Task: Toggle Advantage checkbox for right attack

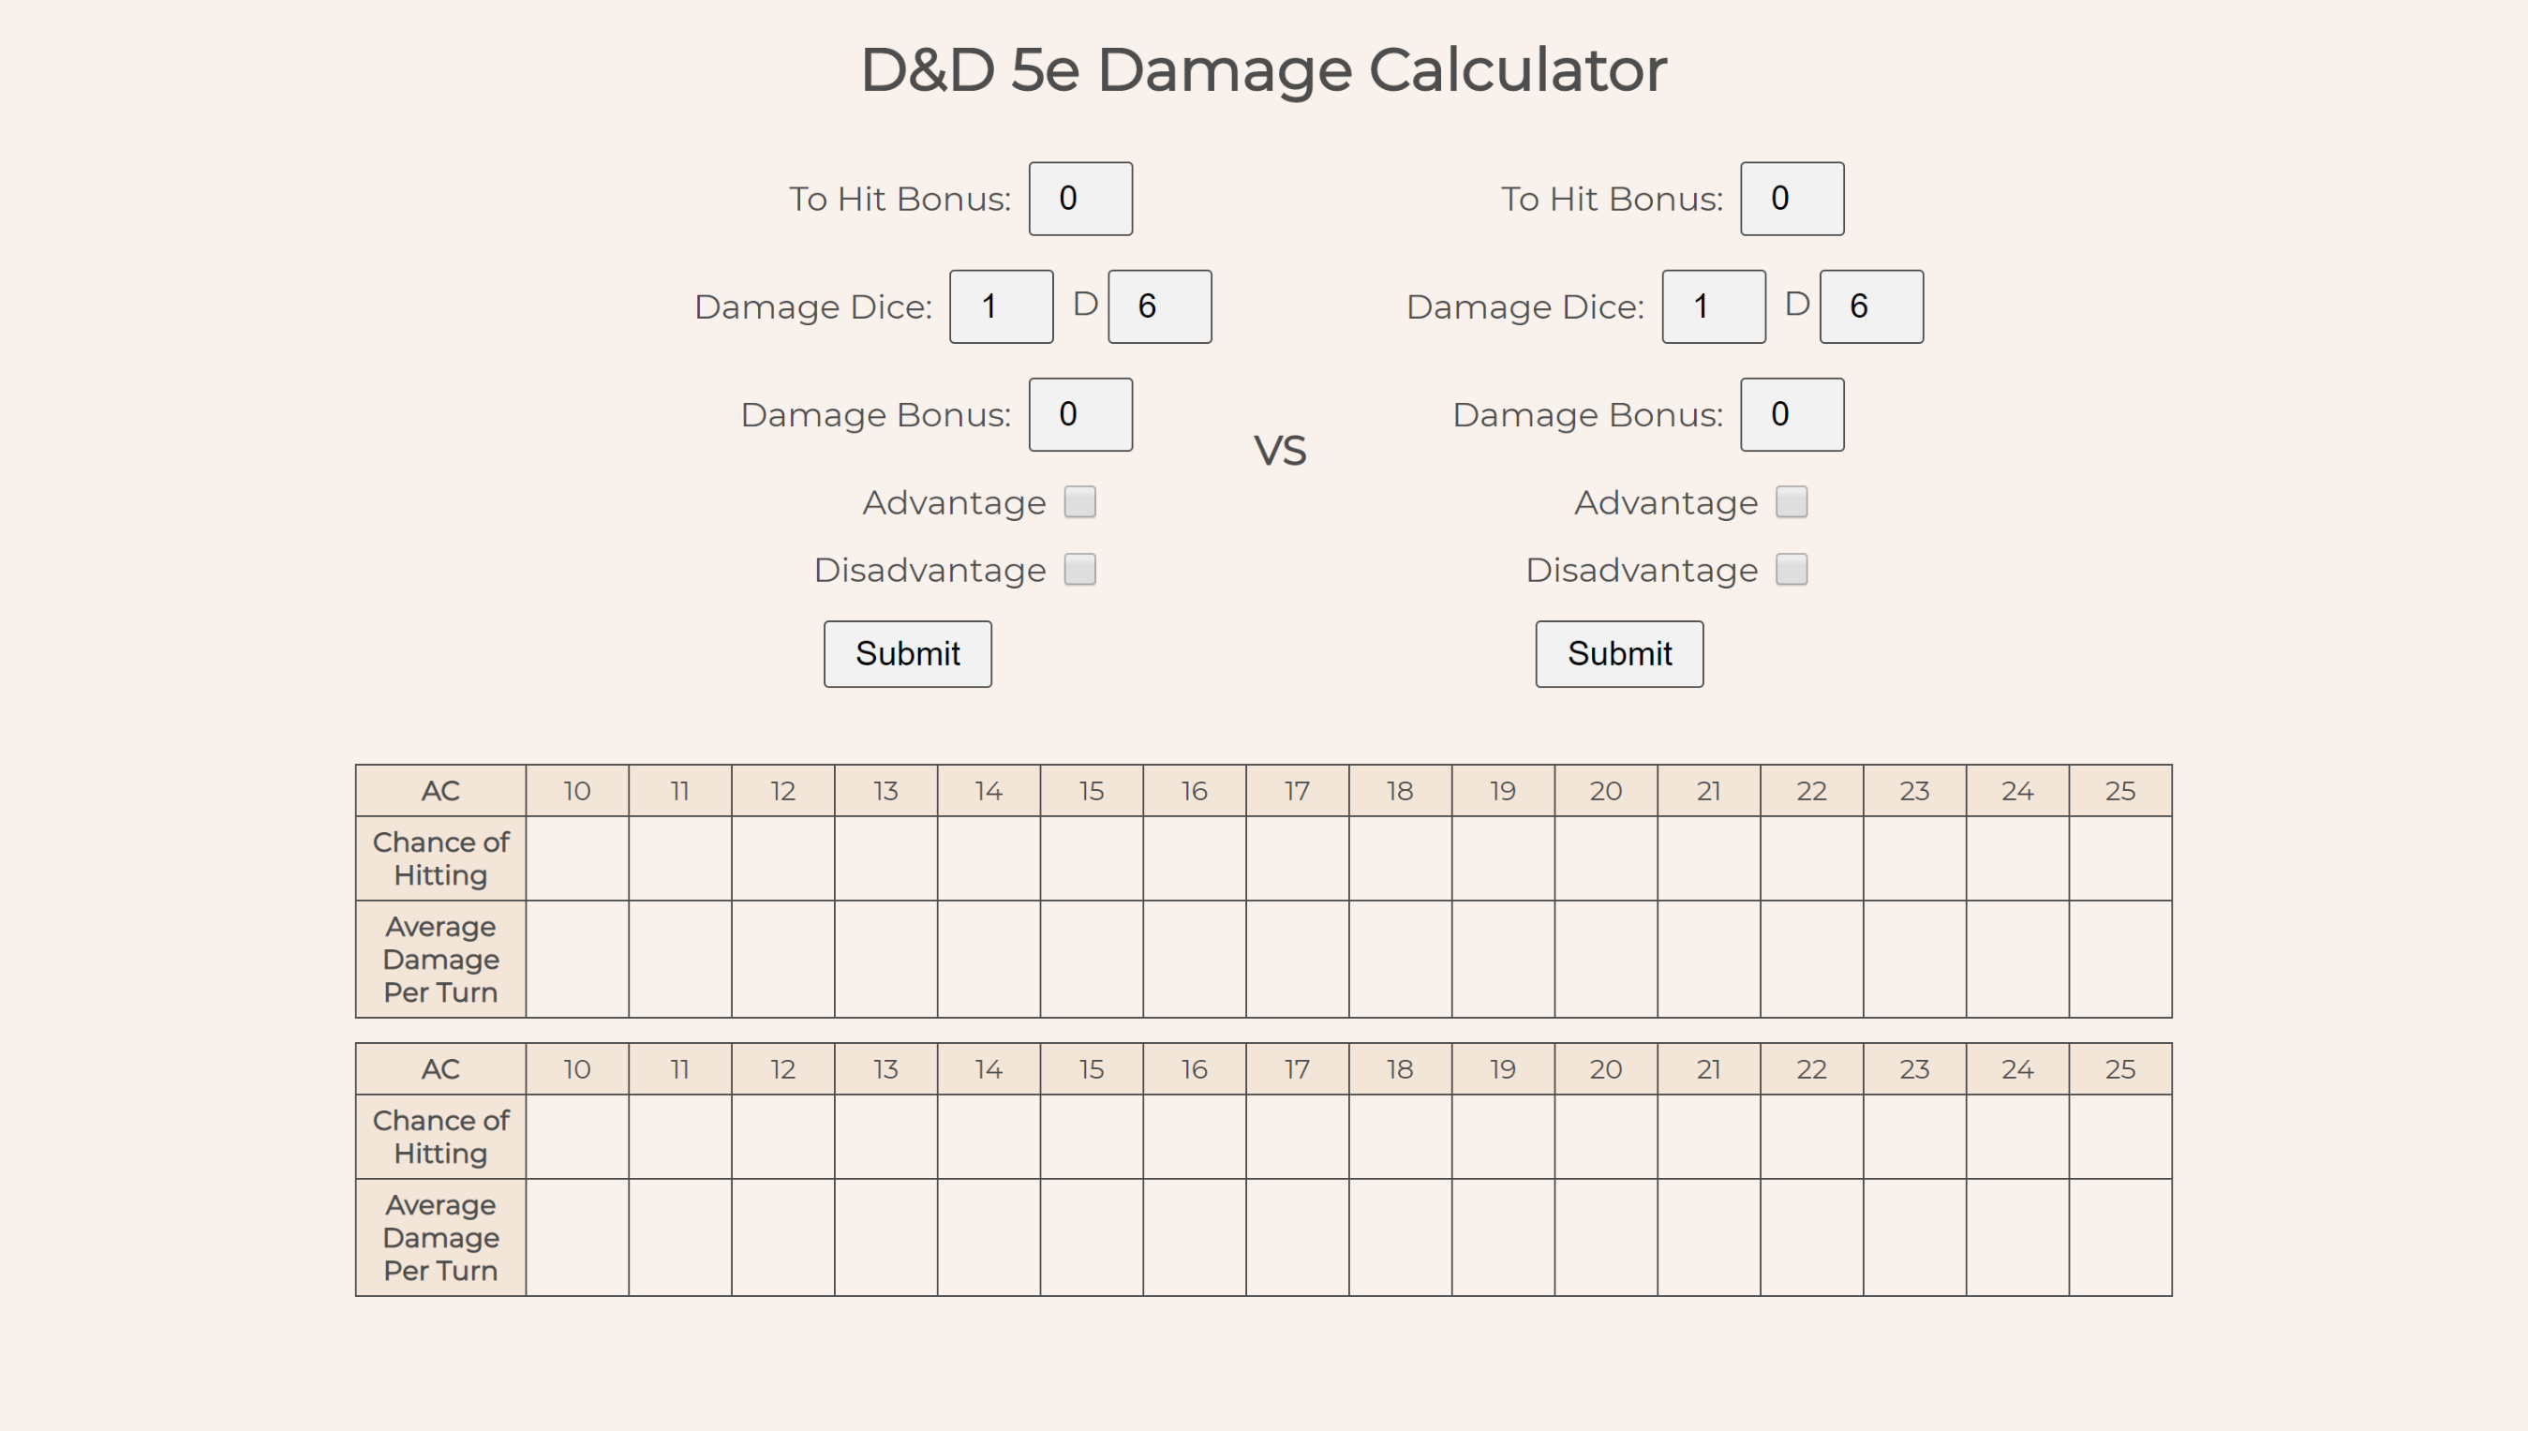Action: (1793, 502)
